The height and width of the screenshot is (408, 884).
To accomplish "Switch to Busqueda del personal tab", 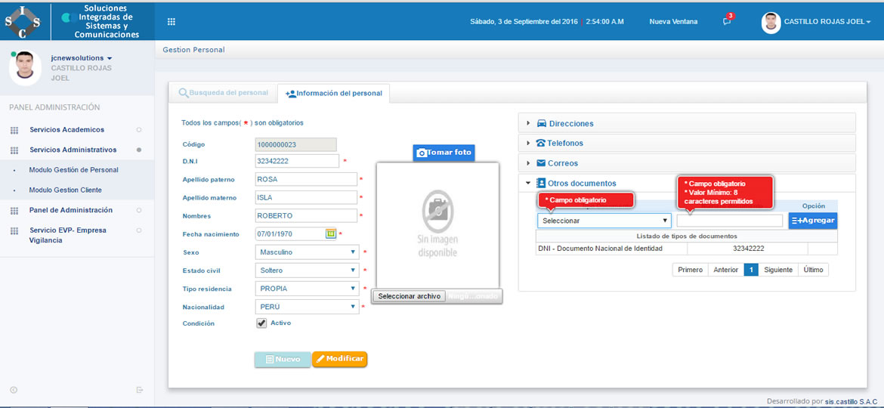I will point(223,93).
